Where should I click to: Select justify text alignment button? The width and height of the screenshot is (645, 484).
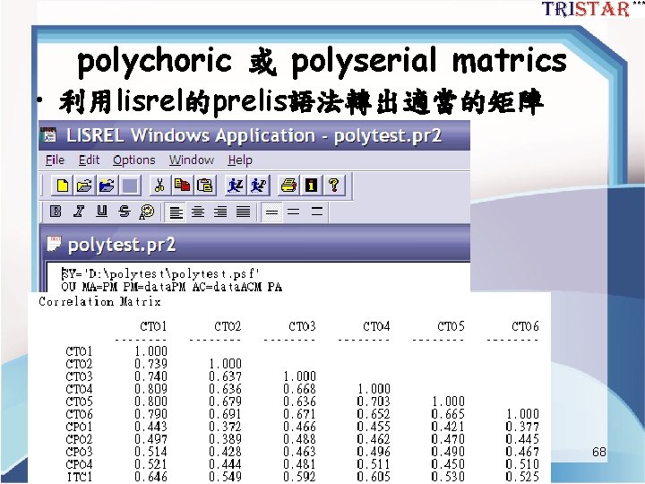(243, 212)
